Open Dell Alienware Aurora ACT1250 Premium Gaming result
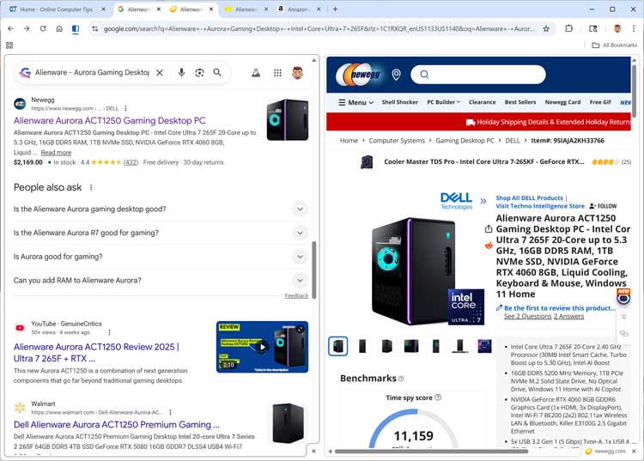Screen dimensions: 644x461 [x=117, y=424]
